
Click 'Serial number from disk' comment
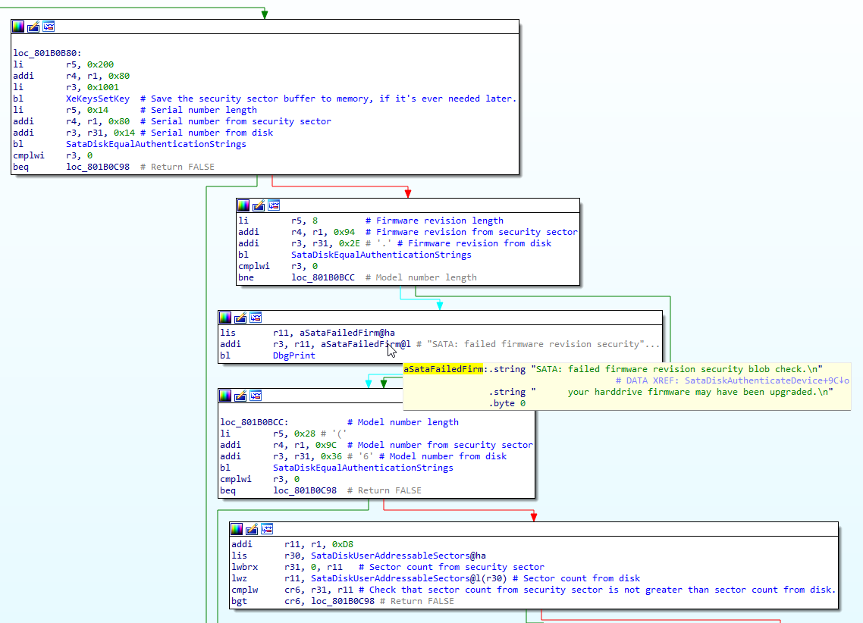coord(206,133)
